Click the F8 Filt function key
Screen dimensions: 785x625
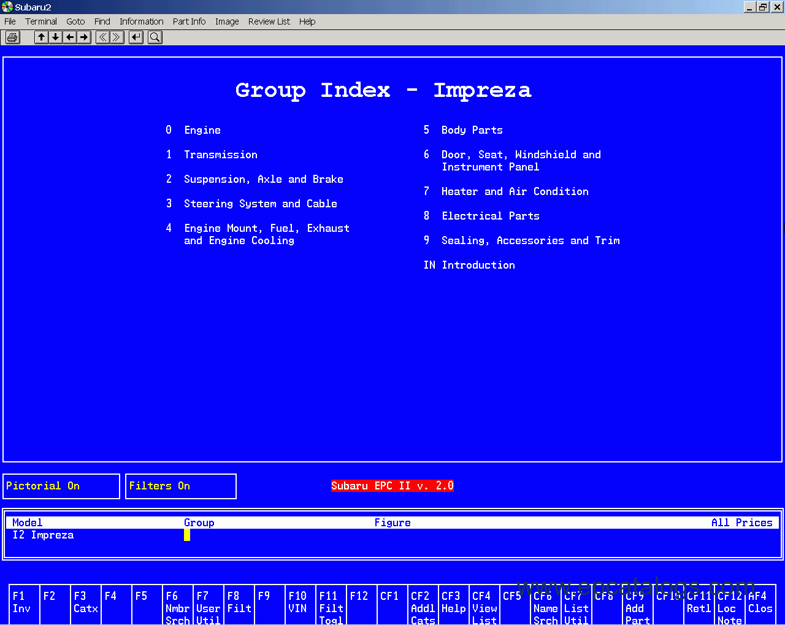[239, 606]
